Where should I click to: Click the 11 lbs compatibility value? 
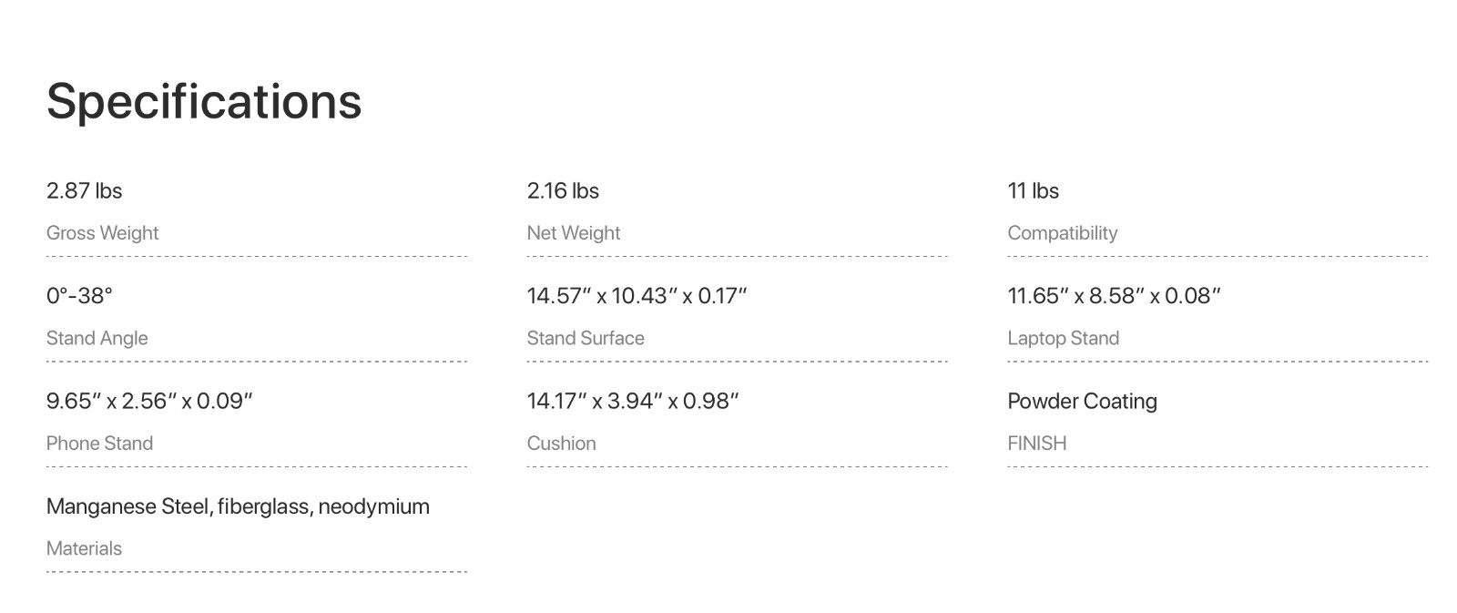coord(1033,191)
